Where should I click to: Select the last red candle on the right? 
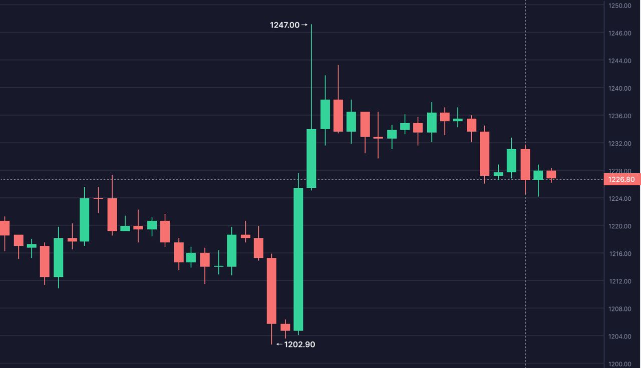[x=551, y=174]
